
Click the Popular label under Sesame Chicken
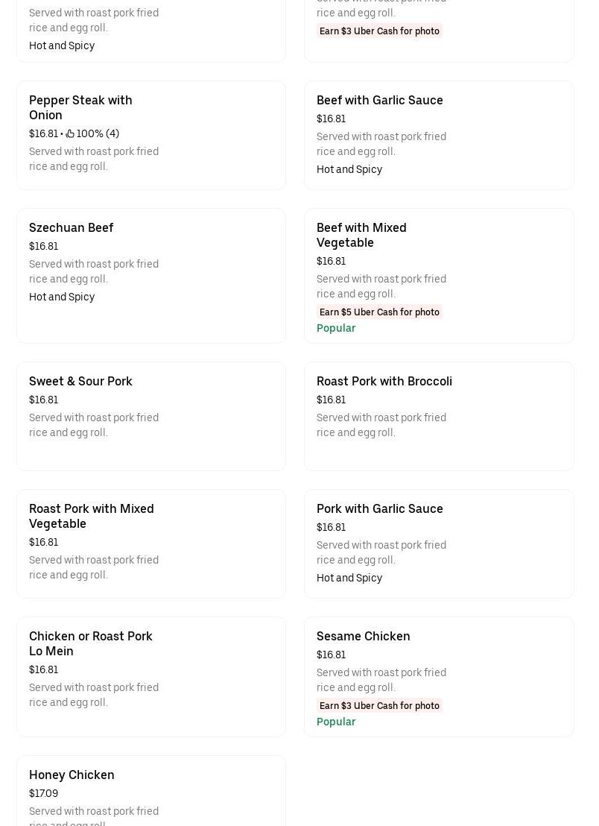(x=336, y=722)
